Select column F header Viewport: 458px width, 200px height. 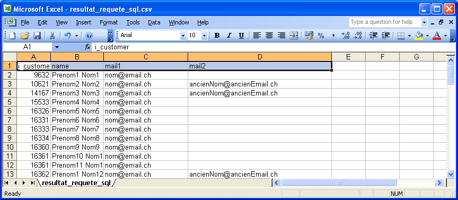382,57
